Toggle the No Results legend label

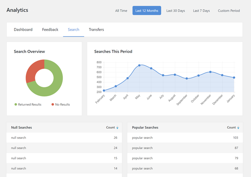(x=63, y=105)
